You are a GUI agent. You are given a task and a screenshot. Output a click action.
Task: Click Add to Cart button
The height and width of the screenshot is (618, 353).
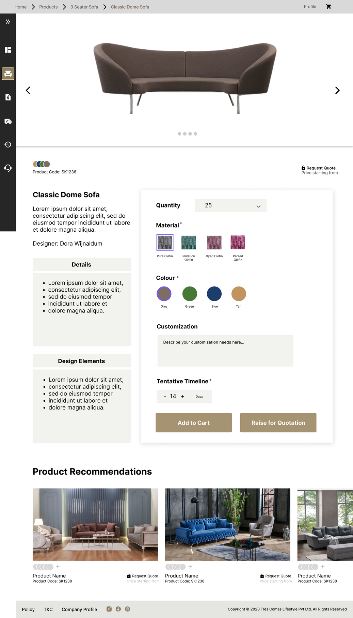click(x=194, y=423)
